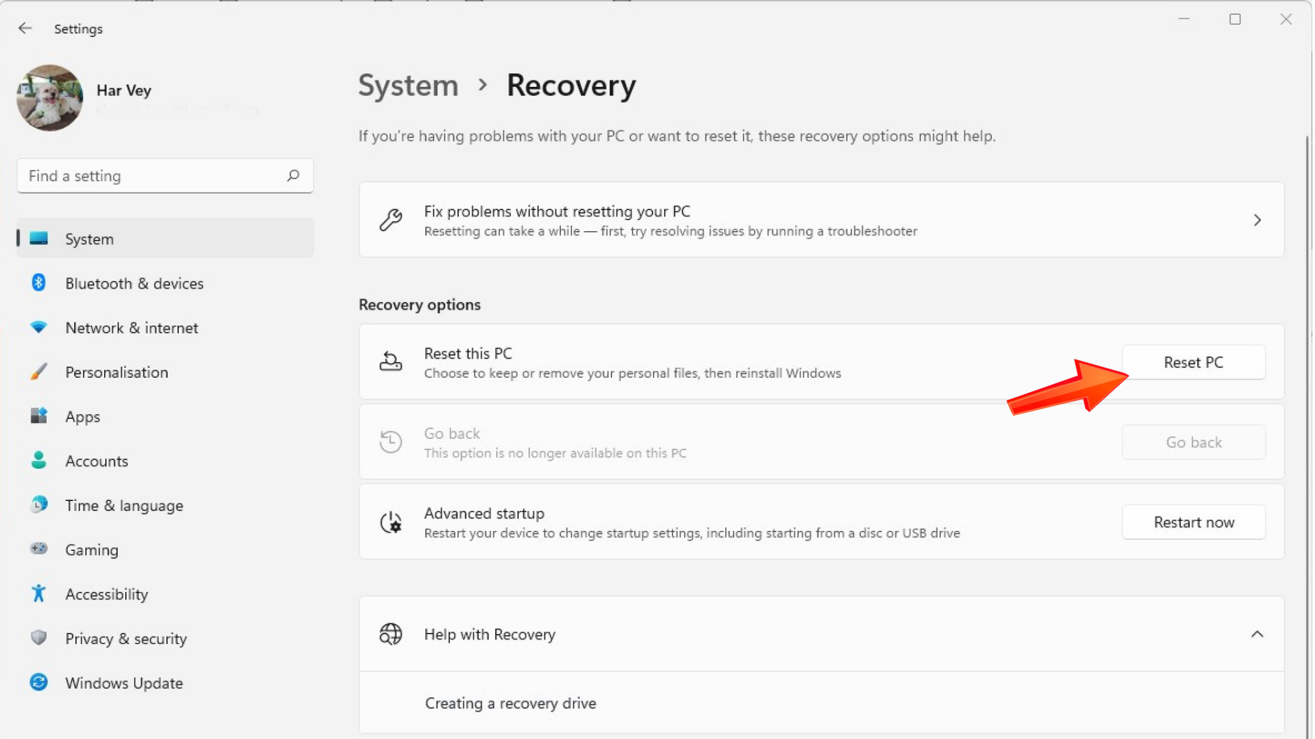Click the Network & internet icon
This screenshot has width=1315, height=739.
point(39,326)
